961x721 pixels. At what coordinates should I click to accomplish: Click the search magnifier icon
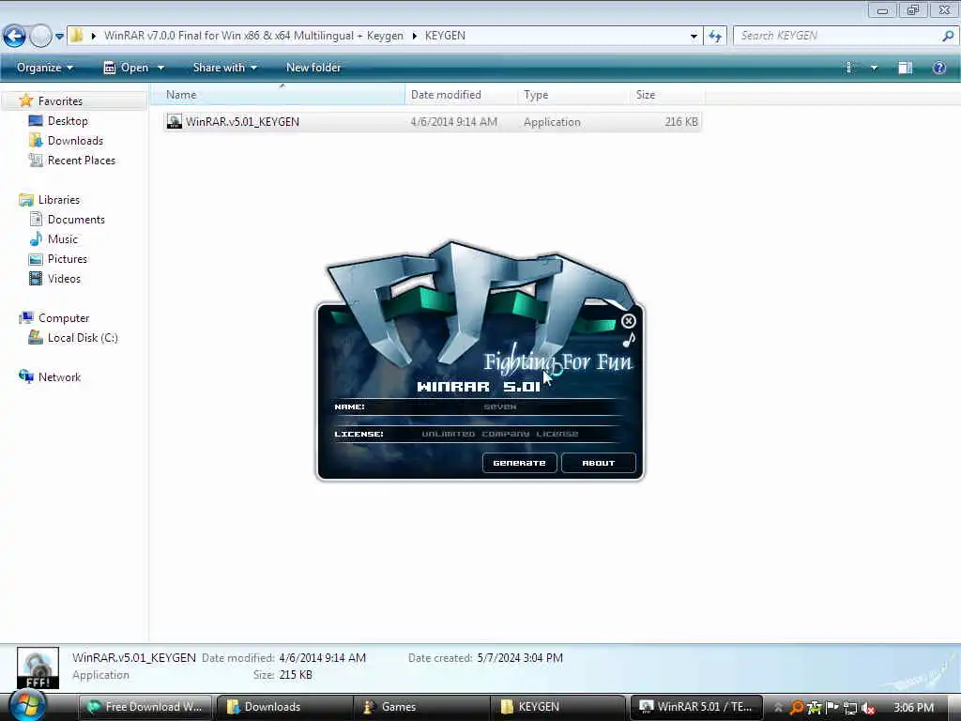948,36
